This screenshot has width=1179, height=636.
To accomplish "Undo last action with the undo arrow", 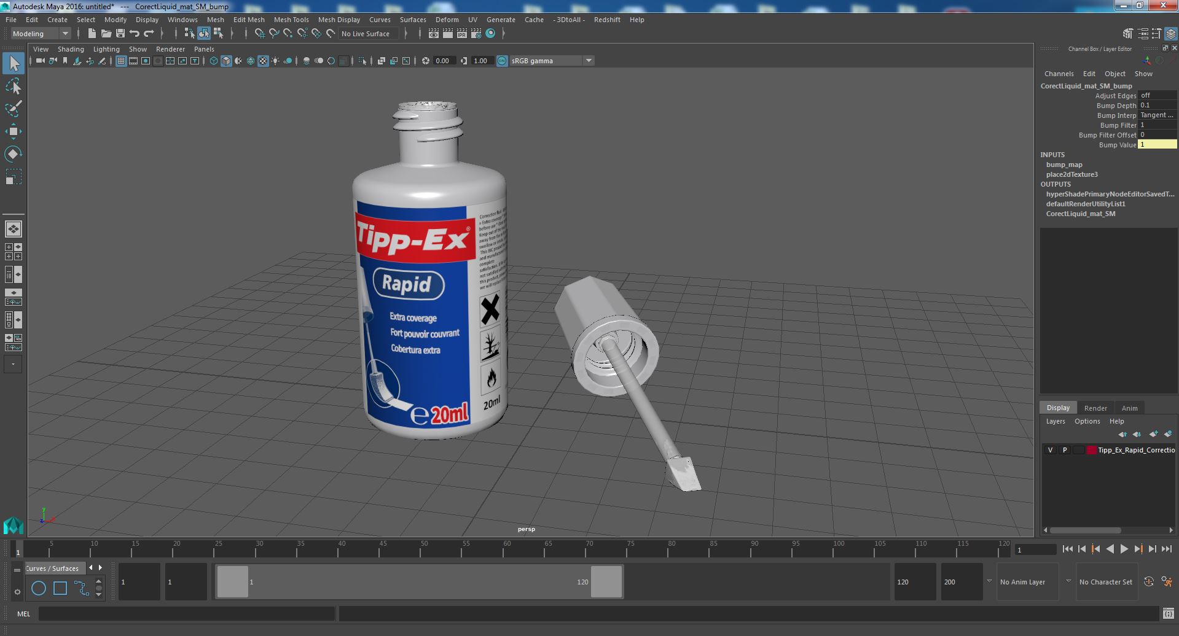I will pos(135,34).
